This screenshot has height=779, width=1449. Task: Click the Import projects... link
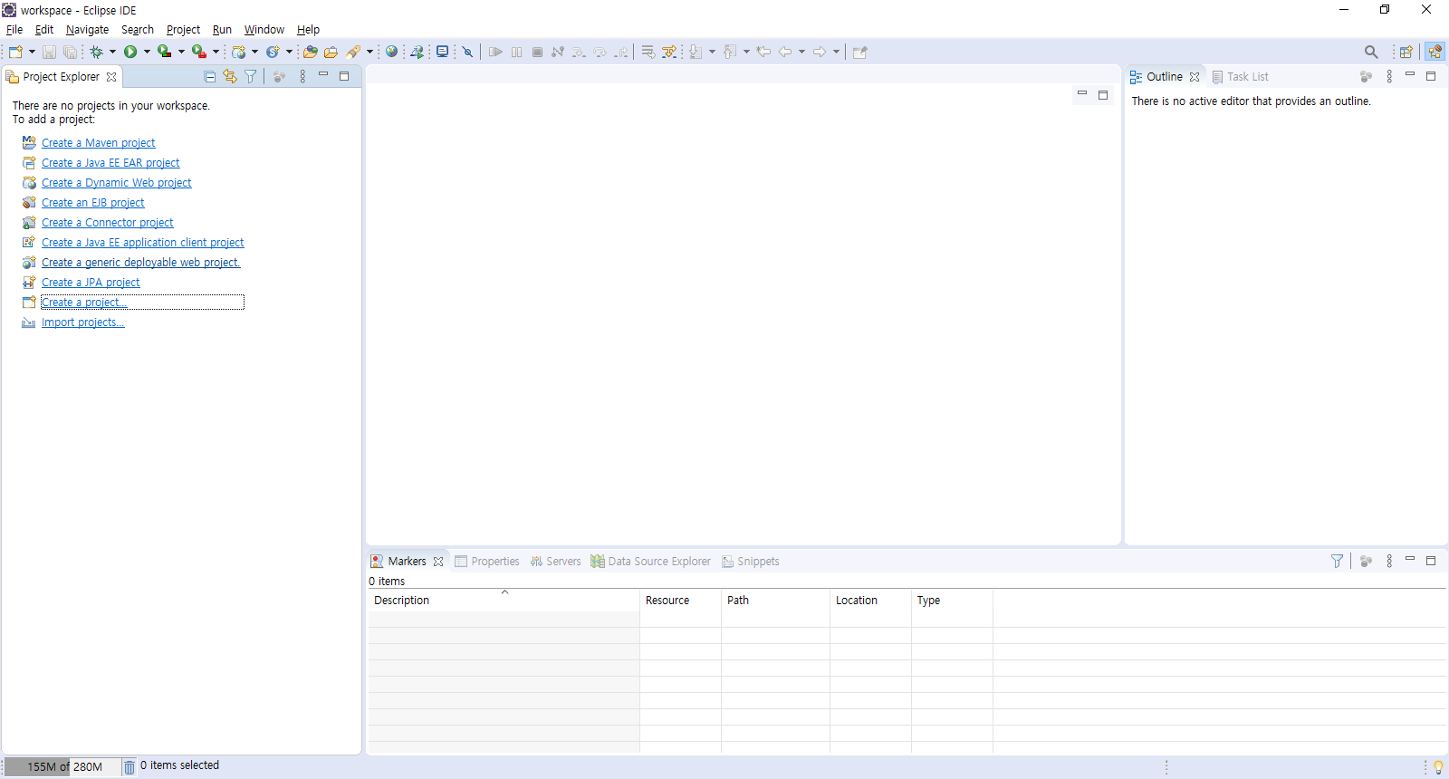click(x=83, y=322)
